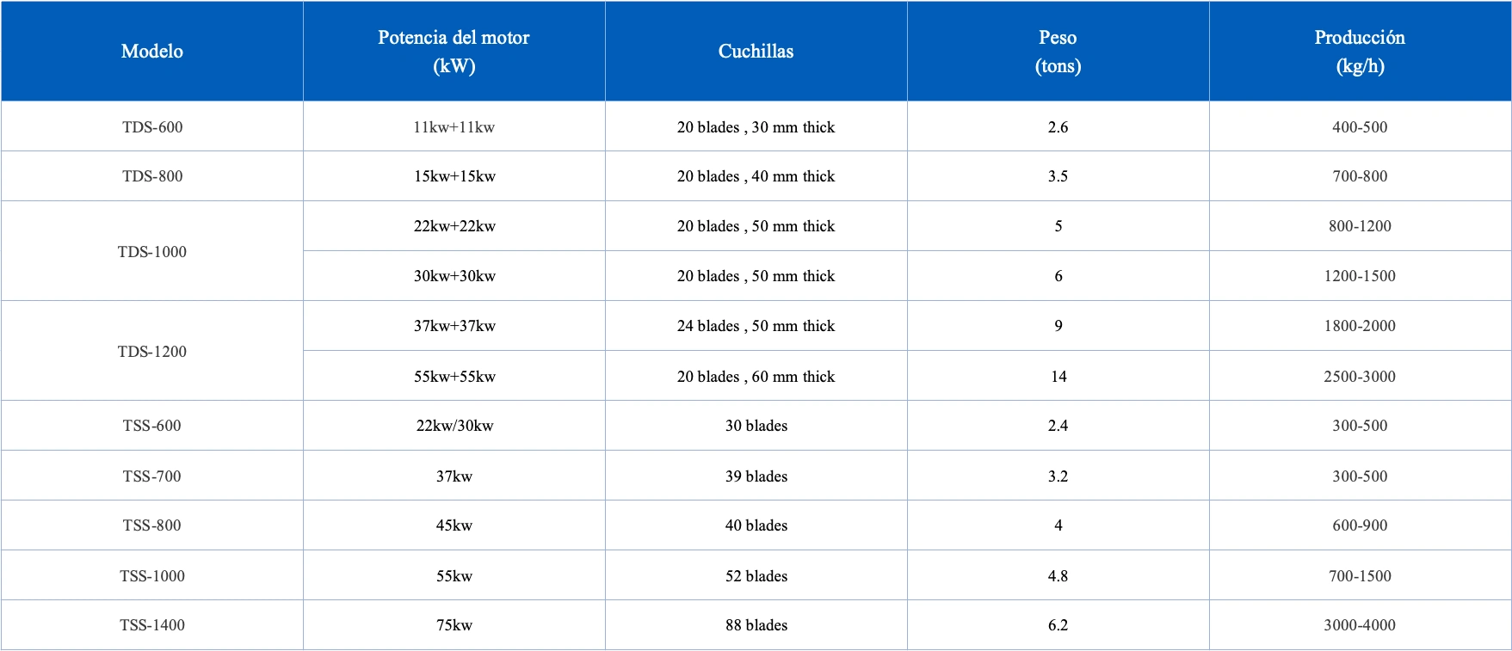This screenshot has width=1512, height=651.
Task: Click the Potencia del motor header
Action: [x=454, y=52]
